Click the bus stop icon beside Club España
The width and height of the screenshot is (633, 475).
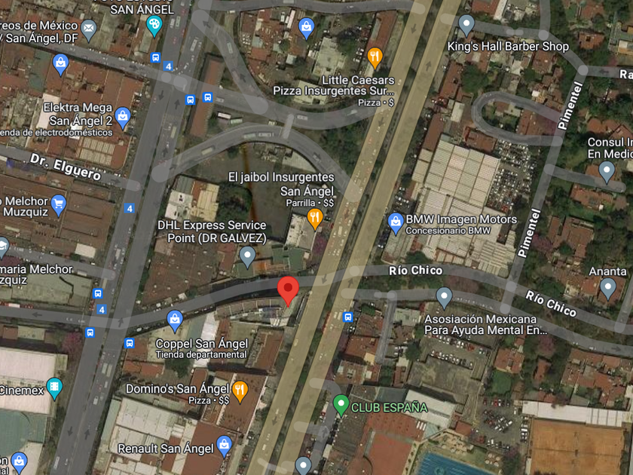[x=347, y=317]
